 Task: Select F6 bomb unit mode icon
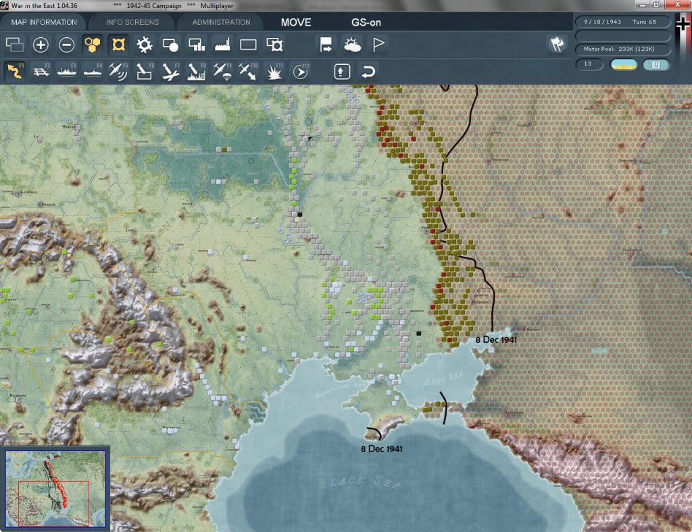(x=145, y=71)
